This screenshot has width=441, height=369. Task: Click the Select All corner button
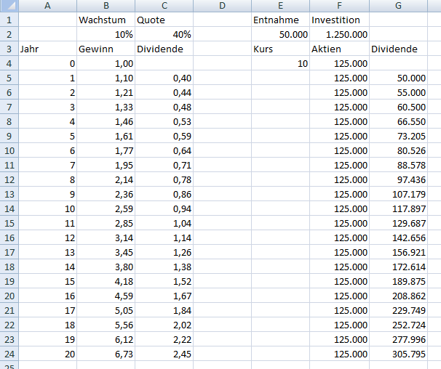coord(9,6)
